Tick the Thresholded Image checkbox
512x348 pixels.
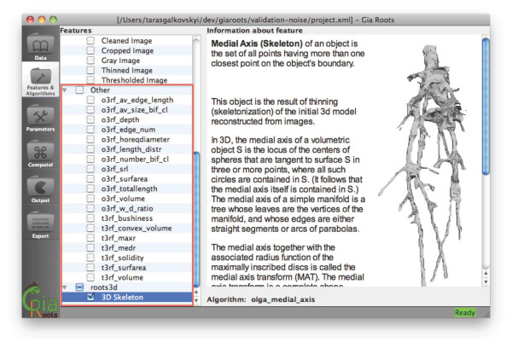(x=90, y=80)
